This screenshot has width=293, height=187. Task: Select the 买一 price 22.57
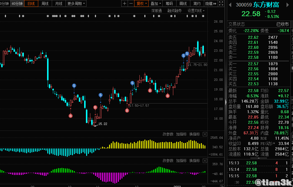pos(253,64)
